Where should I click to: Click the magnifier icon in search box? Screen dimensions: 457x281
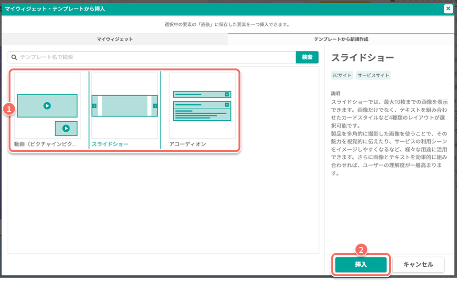(x=14, y=58)
